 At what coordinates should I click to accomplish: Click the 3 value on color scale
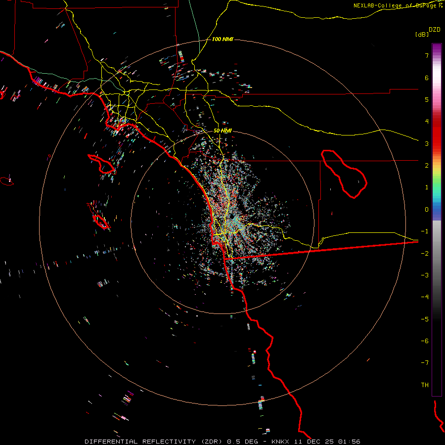pos(427,143)
